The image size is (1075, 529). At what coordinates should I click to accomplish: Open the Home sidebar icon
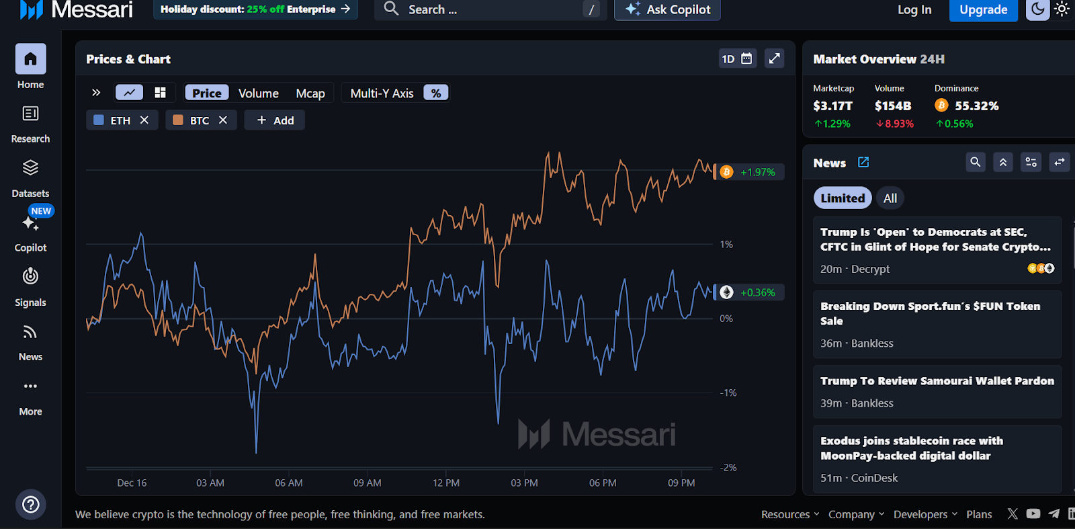30,59
